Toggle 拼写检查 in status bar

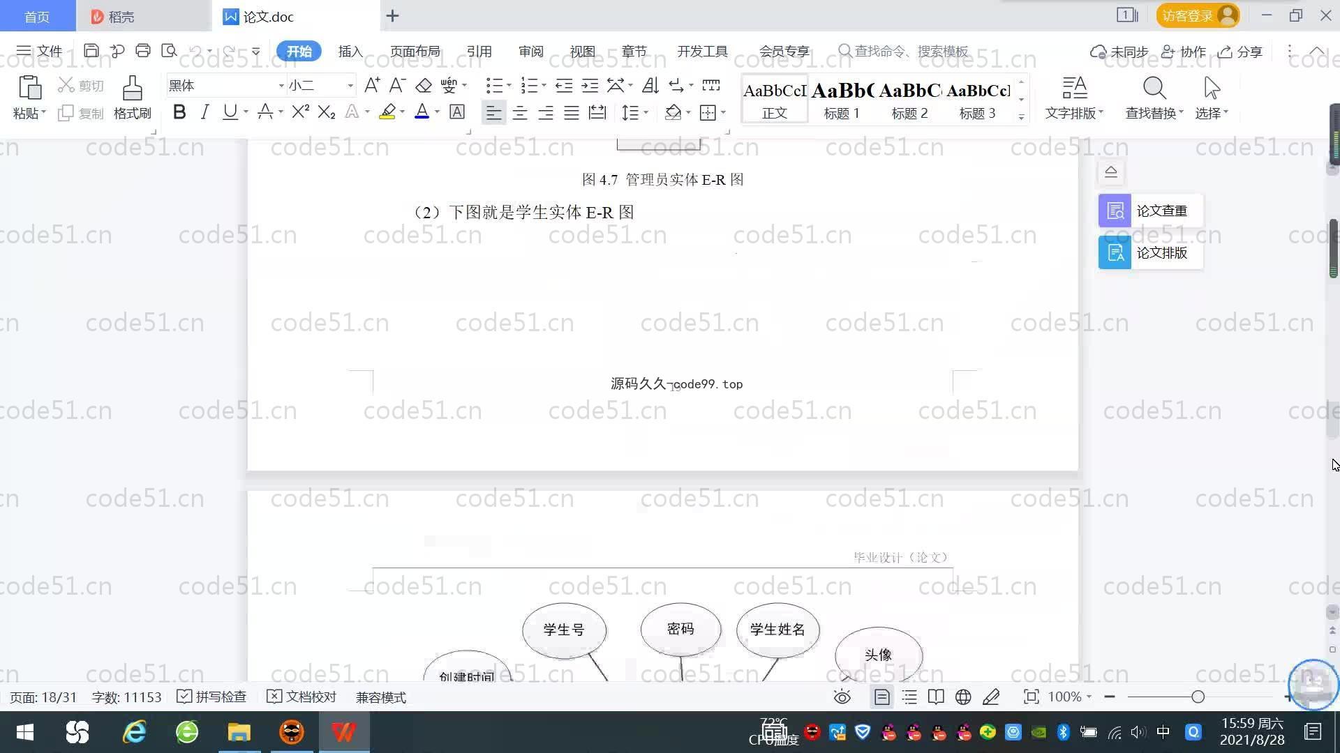tap(211, 697)
